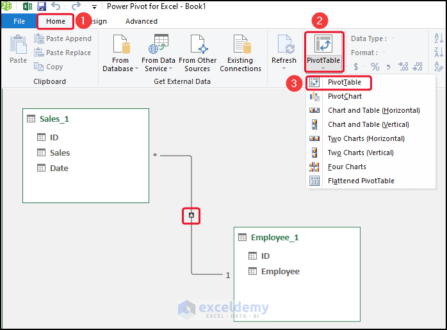447x330 pixels.
Task: Select Date column in Sales_1 table
Action: (53, 169)
